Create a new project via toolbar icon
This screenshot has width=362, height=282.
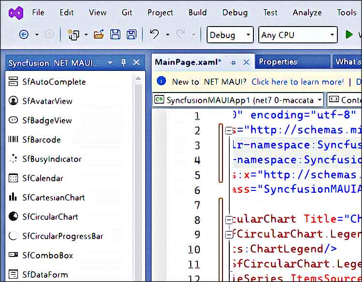pos(73,35)
